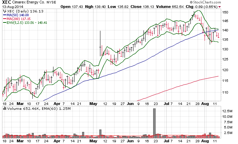The height and width of the screenshot is (144, 238).
Task: Click the Aug label on the volume panel date axis
Action: pyautogui.click(x=205, y=141)
